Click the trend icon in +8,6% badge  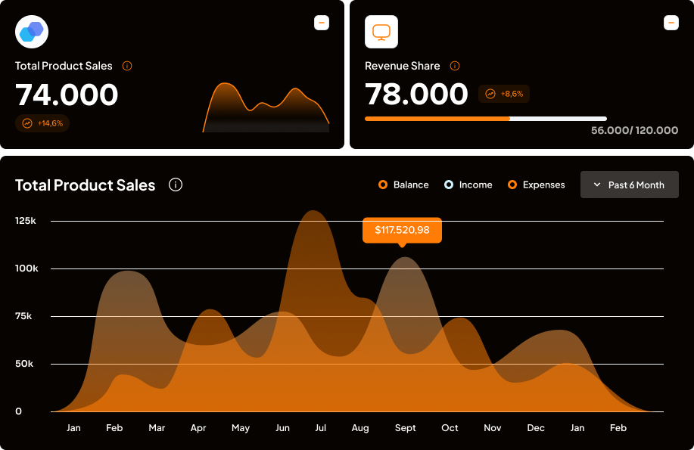point(490,94)
